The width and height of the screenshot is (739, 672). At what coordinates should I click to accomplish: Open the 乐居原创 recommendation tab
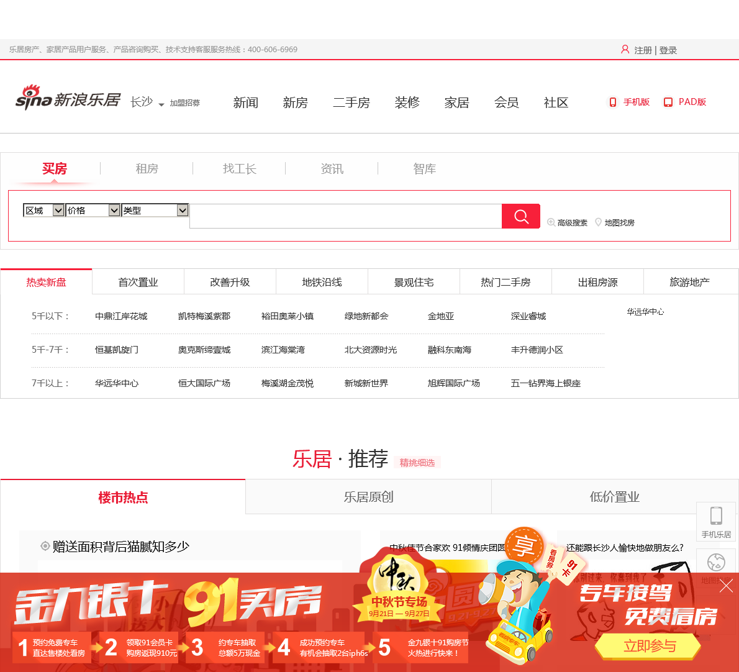[x=368, y=497]
